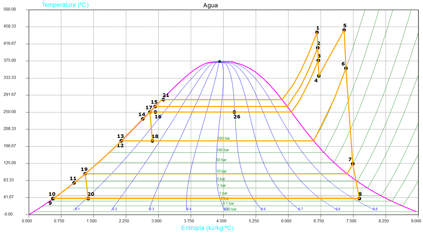The image size is (423, 235).
Task: Click the '200 bar' isobar label
Action: [x=224, y=138]
